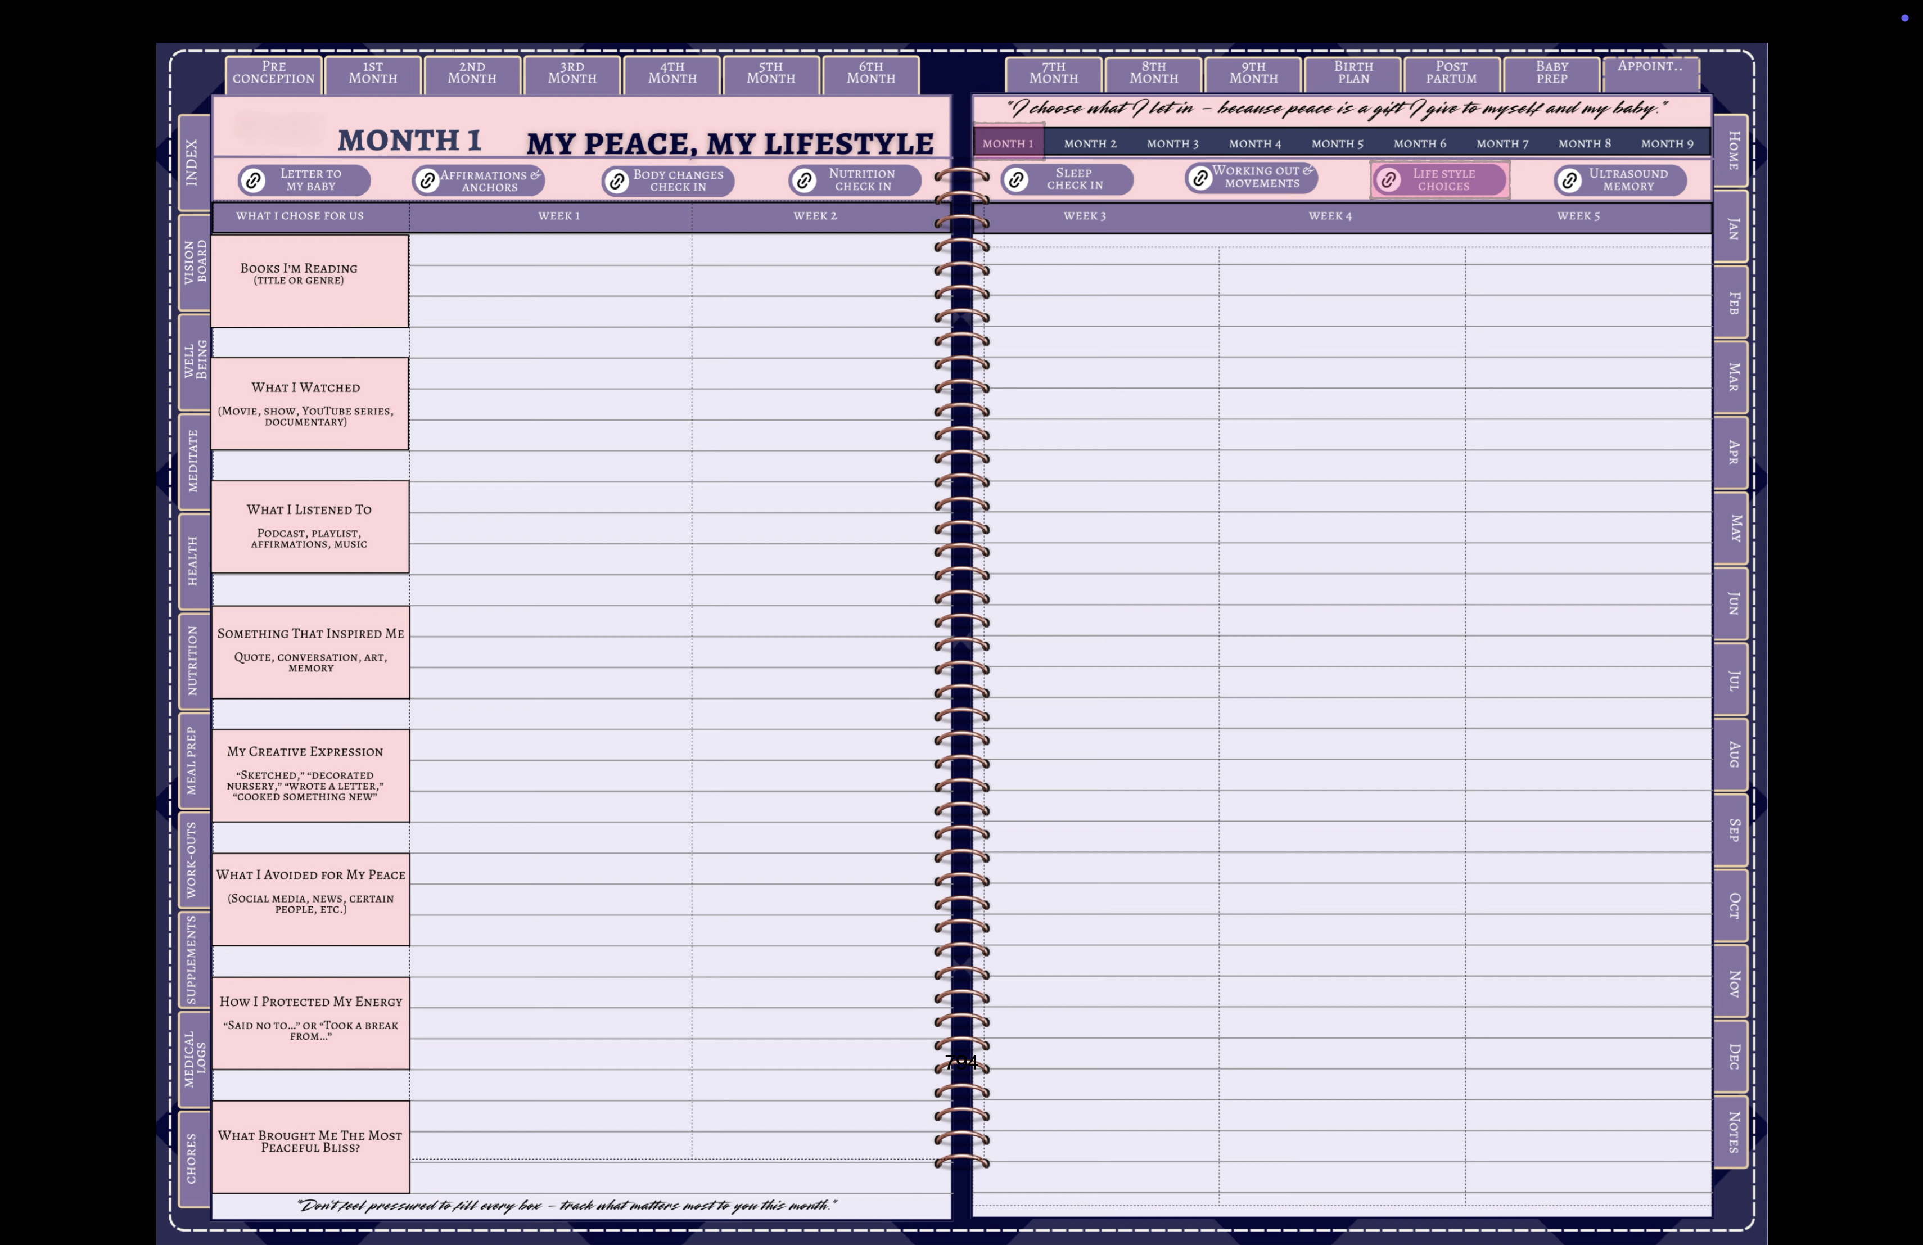Open the Pre Conception top tab
Screen dimensions: 1923x1245
[273, 74]
